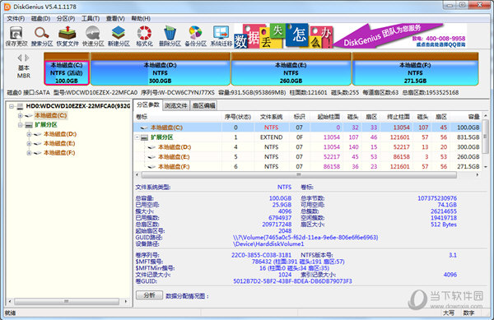The image size is (494, 320).
Task: Select 本地磁盘(D:) in the left tree
Action: tap(60, 134)
